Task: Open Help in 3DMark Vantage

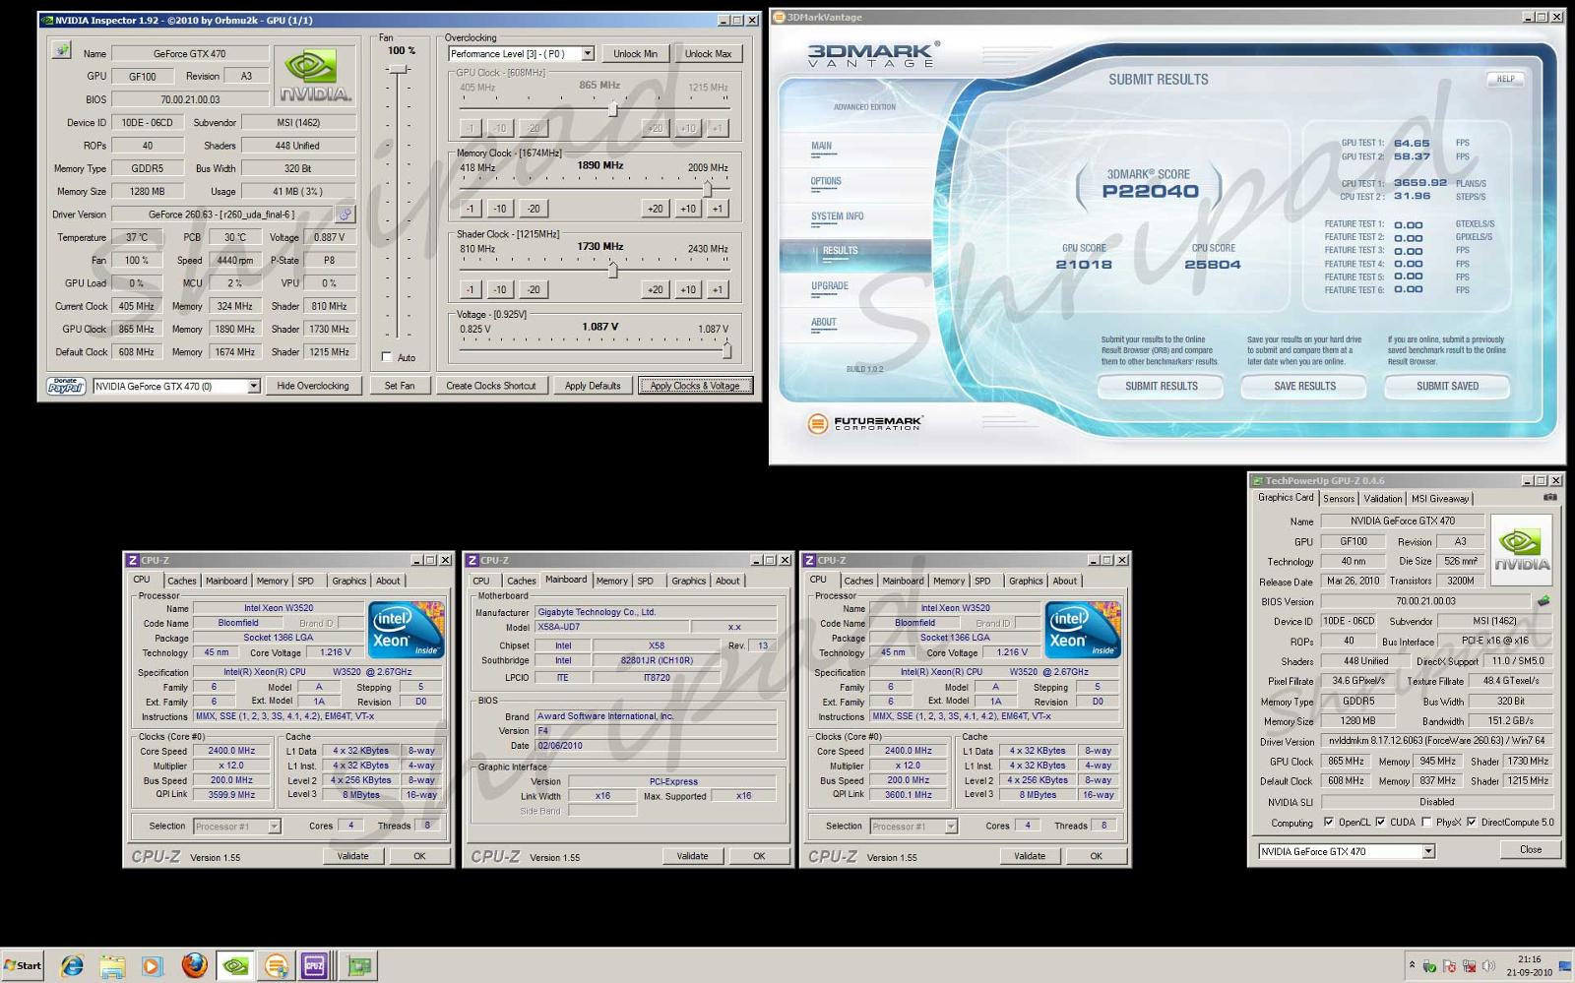Action: click(1506, 79)
